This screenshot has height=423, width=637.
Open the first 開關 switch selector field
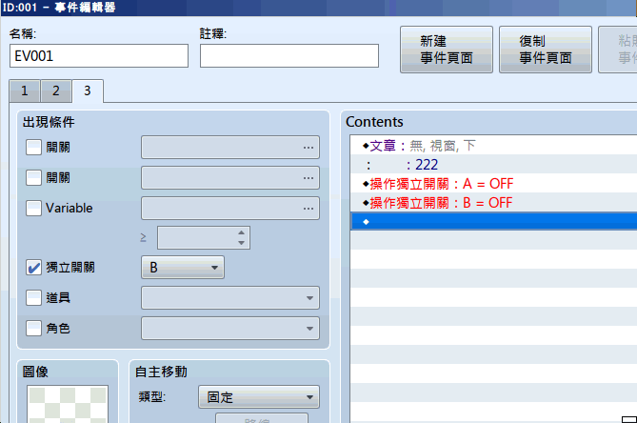[229, 147]
